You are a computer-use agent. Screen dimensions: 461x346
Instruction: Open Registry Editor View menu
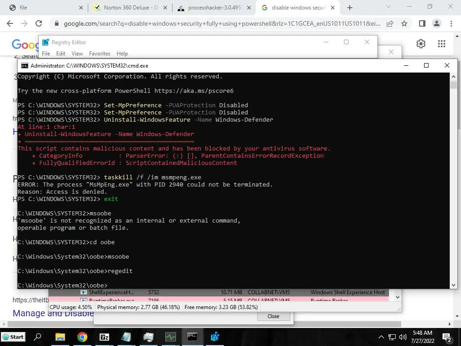(77, 54)
